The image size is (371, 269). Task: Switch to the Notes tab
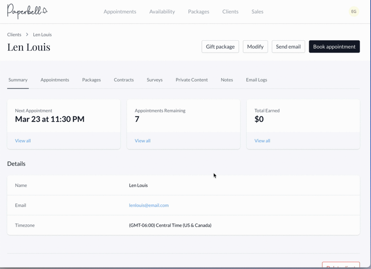click(227, 80)
